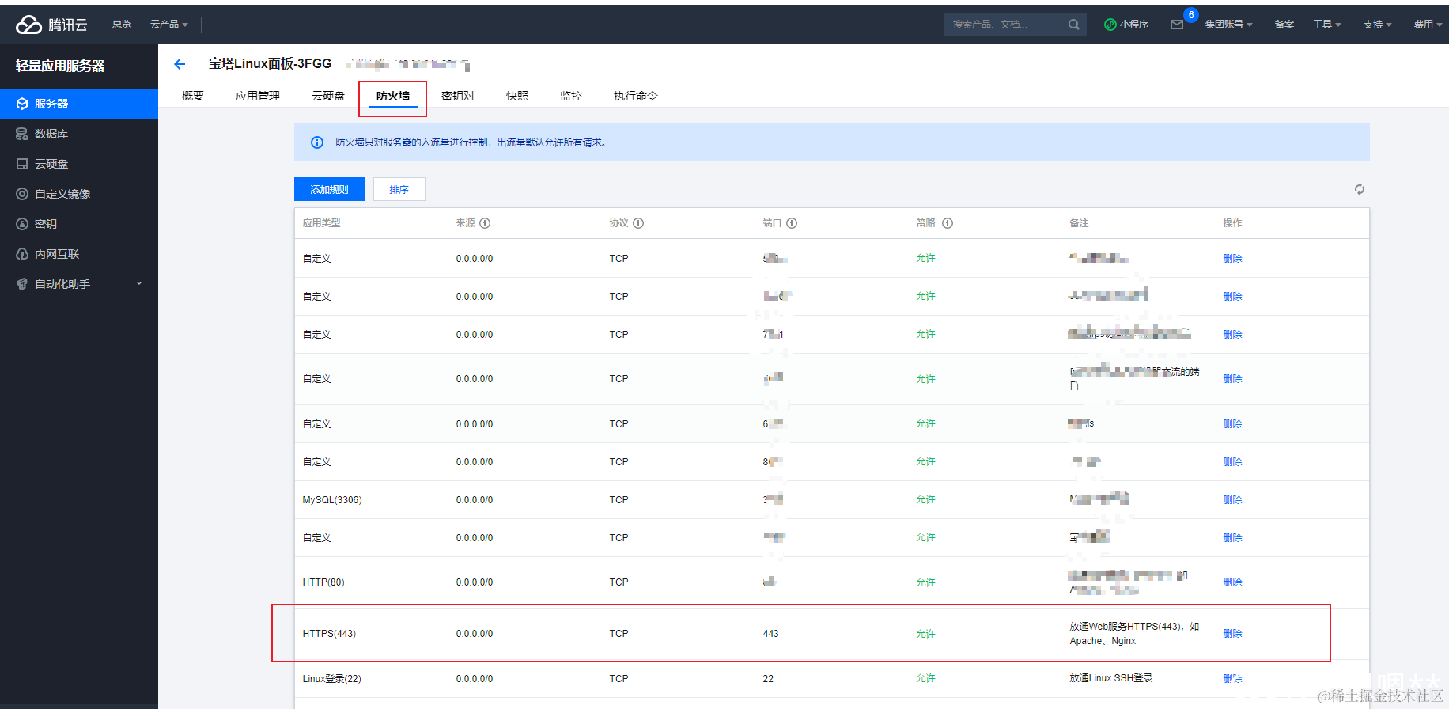Click the MySQL(3306) application type cell
Viewport: 1449px width, 709px height.
click(x=332, y=500)
